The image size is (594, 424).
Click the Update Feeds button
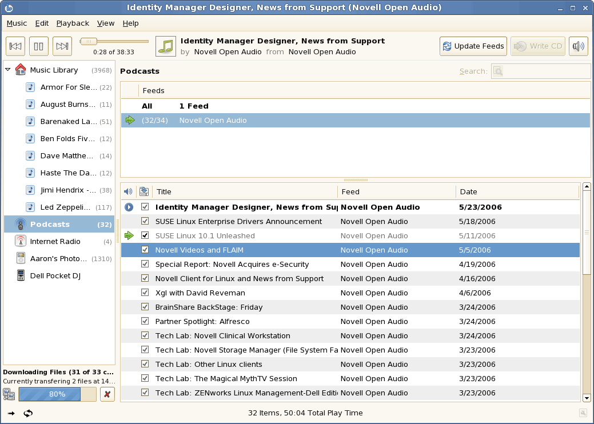[x=473, y=46]
